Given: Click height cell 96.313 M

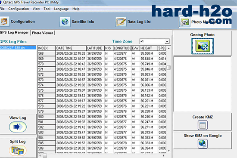Looking at the screenshot, I should [149, 133].
